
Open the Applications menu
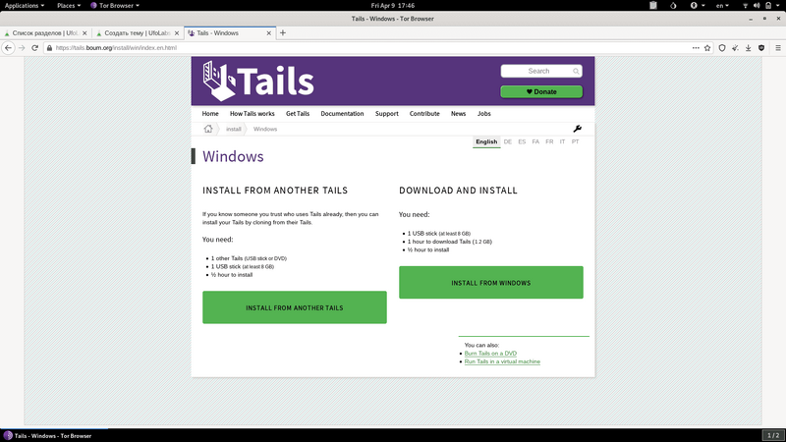(24, 6)
